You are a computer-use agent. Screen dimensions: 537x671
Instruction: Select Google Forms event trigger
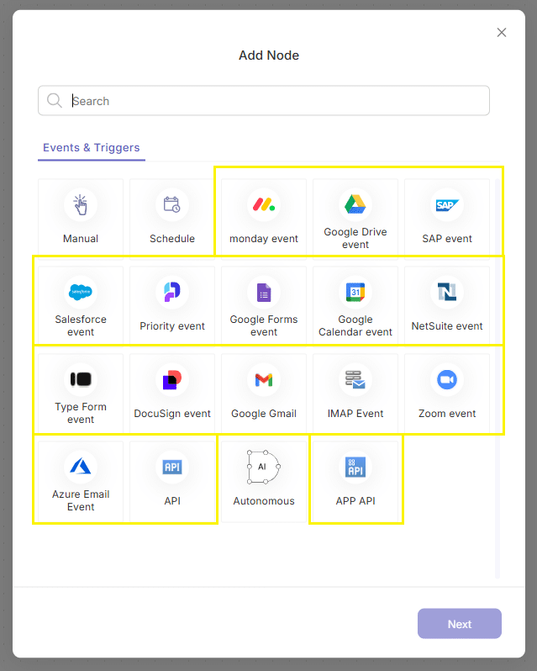264,305
